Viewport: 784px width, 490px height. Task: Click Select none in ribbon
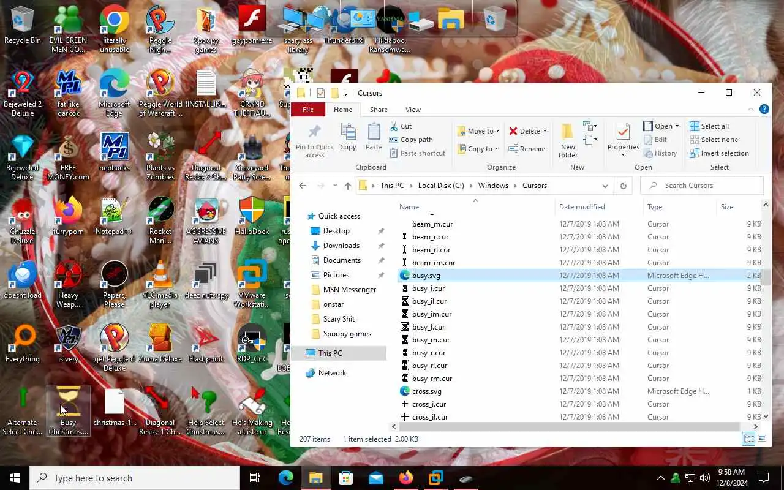tap(714, 140)
